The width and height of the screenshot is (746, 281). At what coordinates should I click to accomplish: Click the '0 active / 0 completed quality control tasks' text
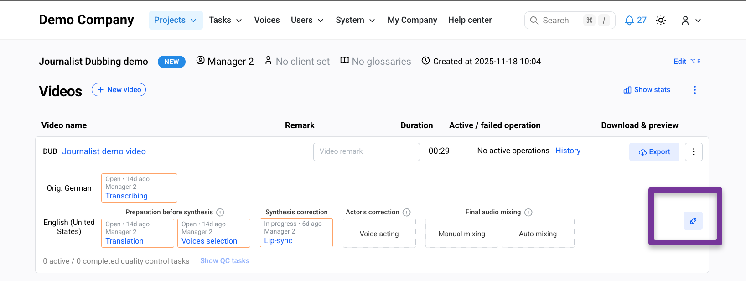[116, 261]
